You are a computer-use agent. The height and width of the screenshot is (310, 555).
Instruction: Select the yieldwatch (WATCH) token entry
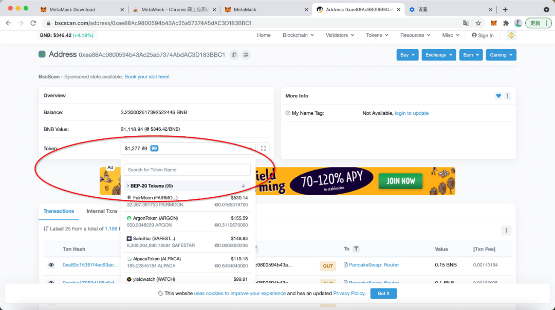187,279
